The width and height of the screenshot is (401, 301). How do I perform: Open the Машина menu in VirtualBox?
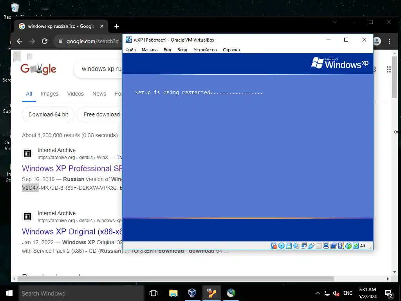tap(150, 50)
